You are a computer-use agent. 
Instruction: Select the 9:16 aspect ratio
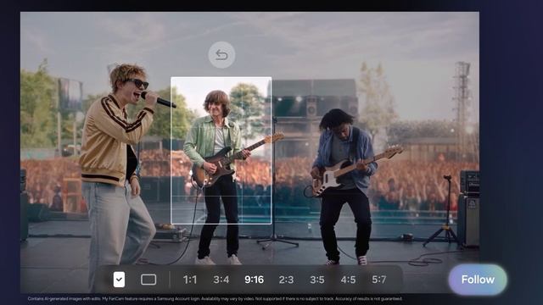coord(255,280)
